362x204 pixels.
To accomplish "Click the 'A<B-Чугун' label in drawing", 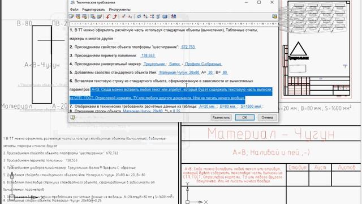I will point(42,65).
